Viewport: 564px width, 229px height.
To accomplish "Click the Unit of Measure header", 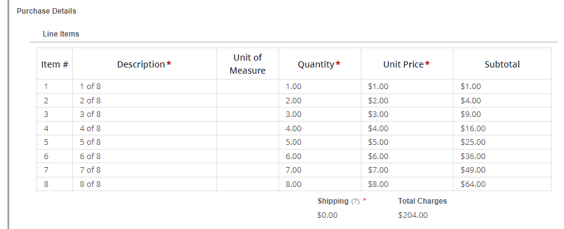I will [248, 64].
